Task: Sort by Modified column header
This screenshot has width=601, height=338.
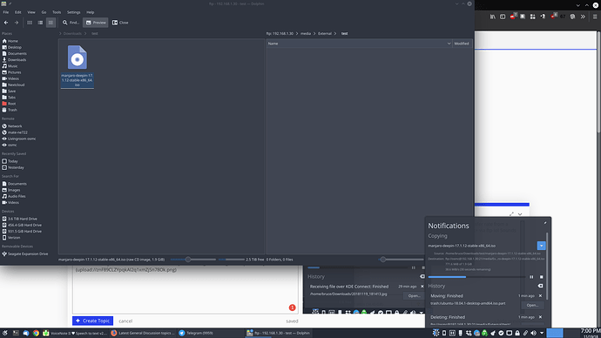Action: tap(462, 44)
